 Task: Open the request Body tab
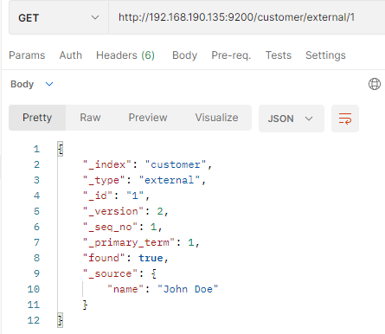(x=184, y=55)
